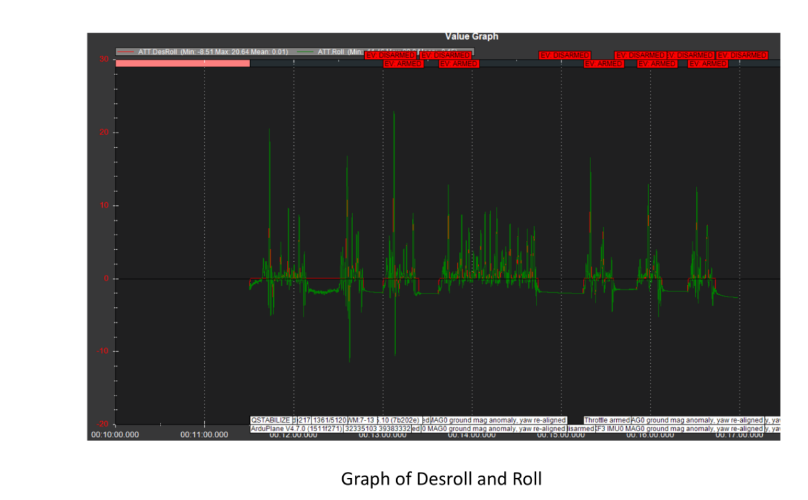Click the -10 label on the y-axis
The height and width of the screenshot is (500, 808).
[x=102, y=351]
